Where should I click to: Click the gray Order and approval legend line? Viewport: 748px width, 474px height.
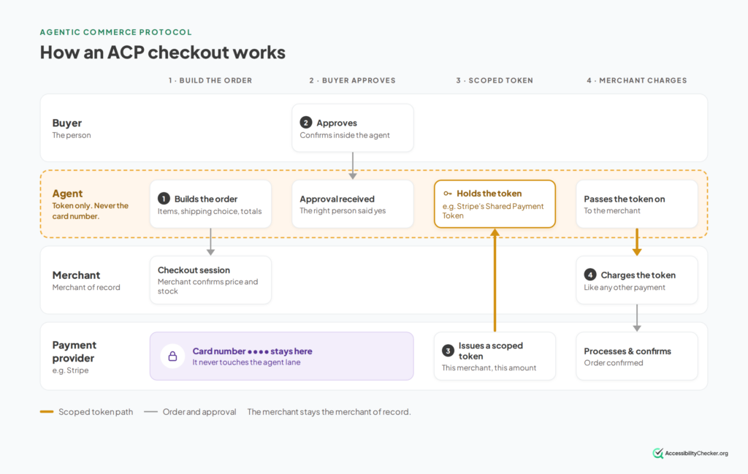[150, 411]
